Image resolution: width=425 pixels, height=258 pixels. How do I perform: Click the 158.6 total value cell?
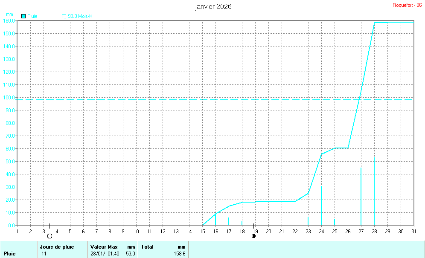tap(179, 254)
